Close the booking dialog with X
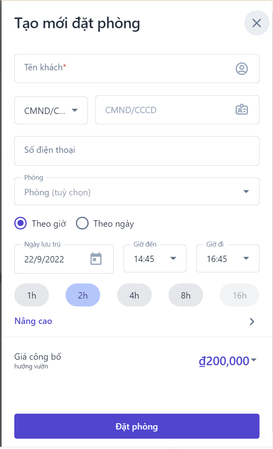 coord(257,23)
